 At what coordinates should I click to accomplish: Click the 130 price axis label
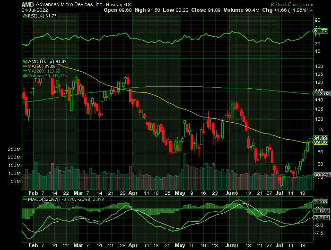tap(319, 67)
